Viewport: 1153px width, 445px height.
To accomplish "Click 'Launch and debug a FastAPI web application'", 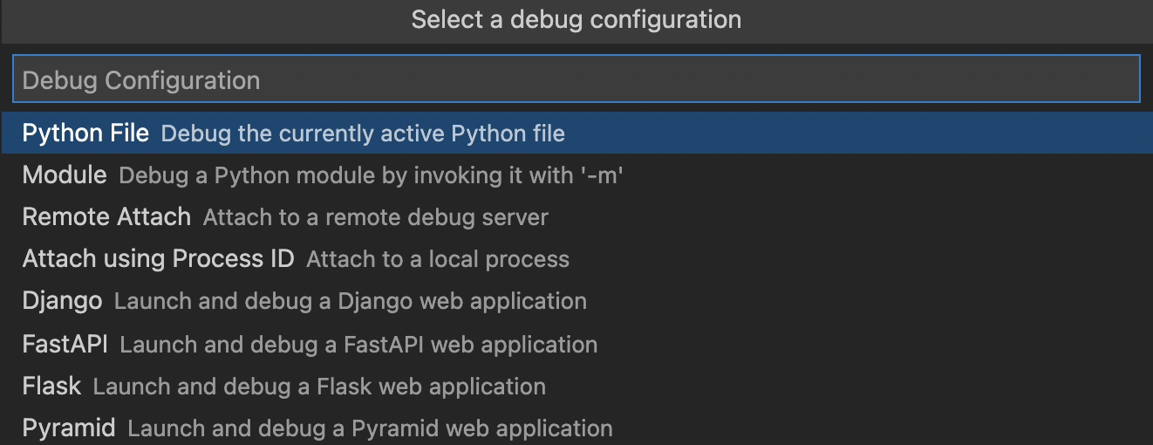I will 358,345.
